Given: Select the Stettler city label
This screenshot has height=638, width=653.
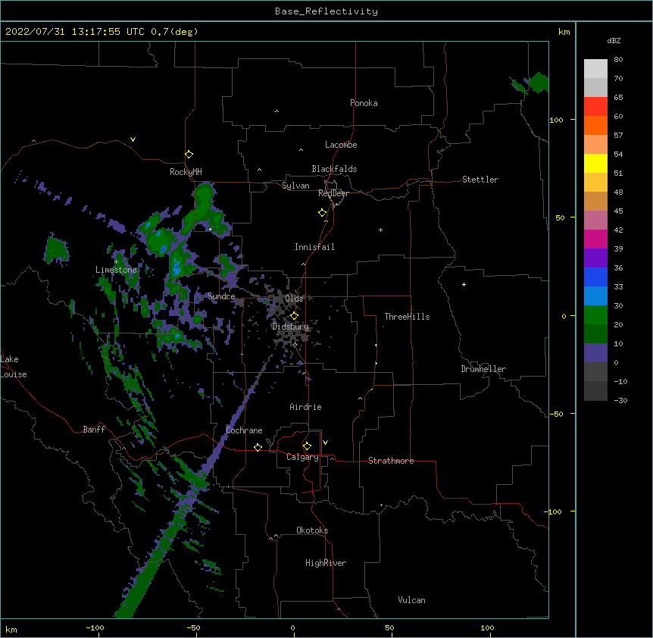Looking at the screenshot, I should [x=480, y=180].
